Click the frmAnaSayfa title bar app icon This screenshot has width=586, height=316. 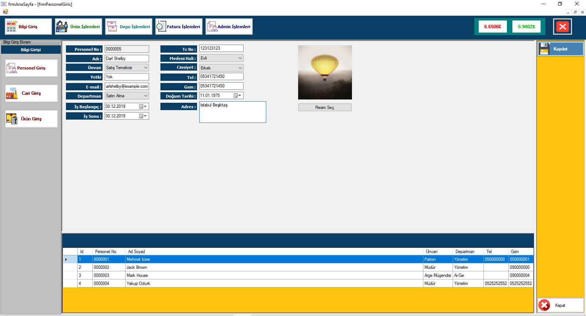pyautogui.click(x=4, y=4)
